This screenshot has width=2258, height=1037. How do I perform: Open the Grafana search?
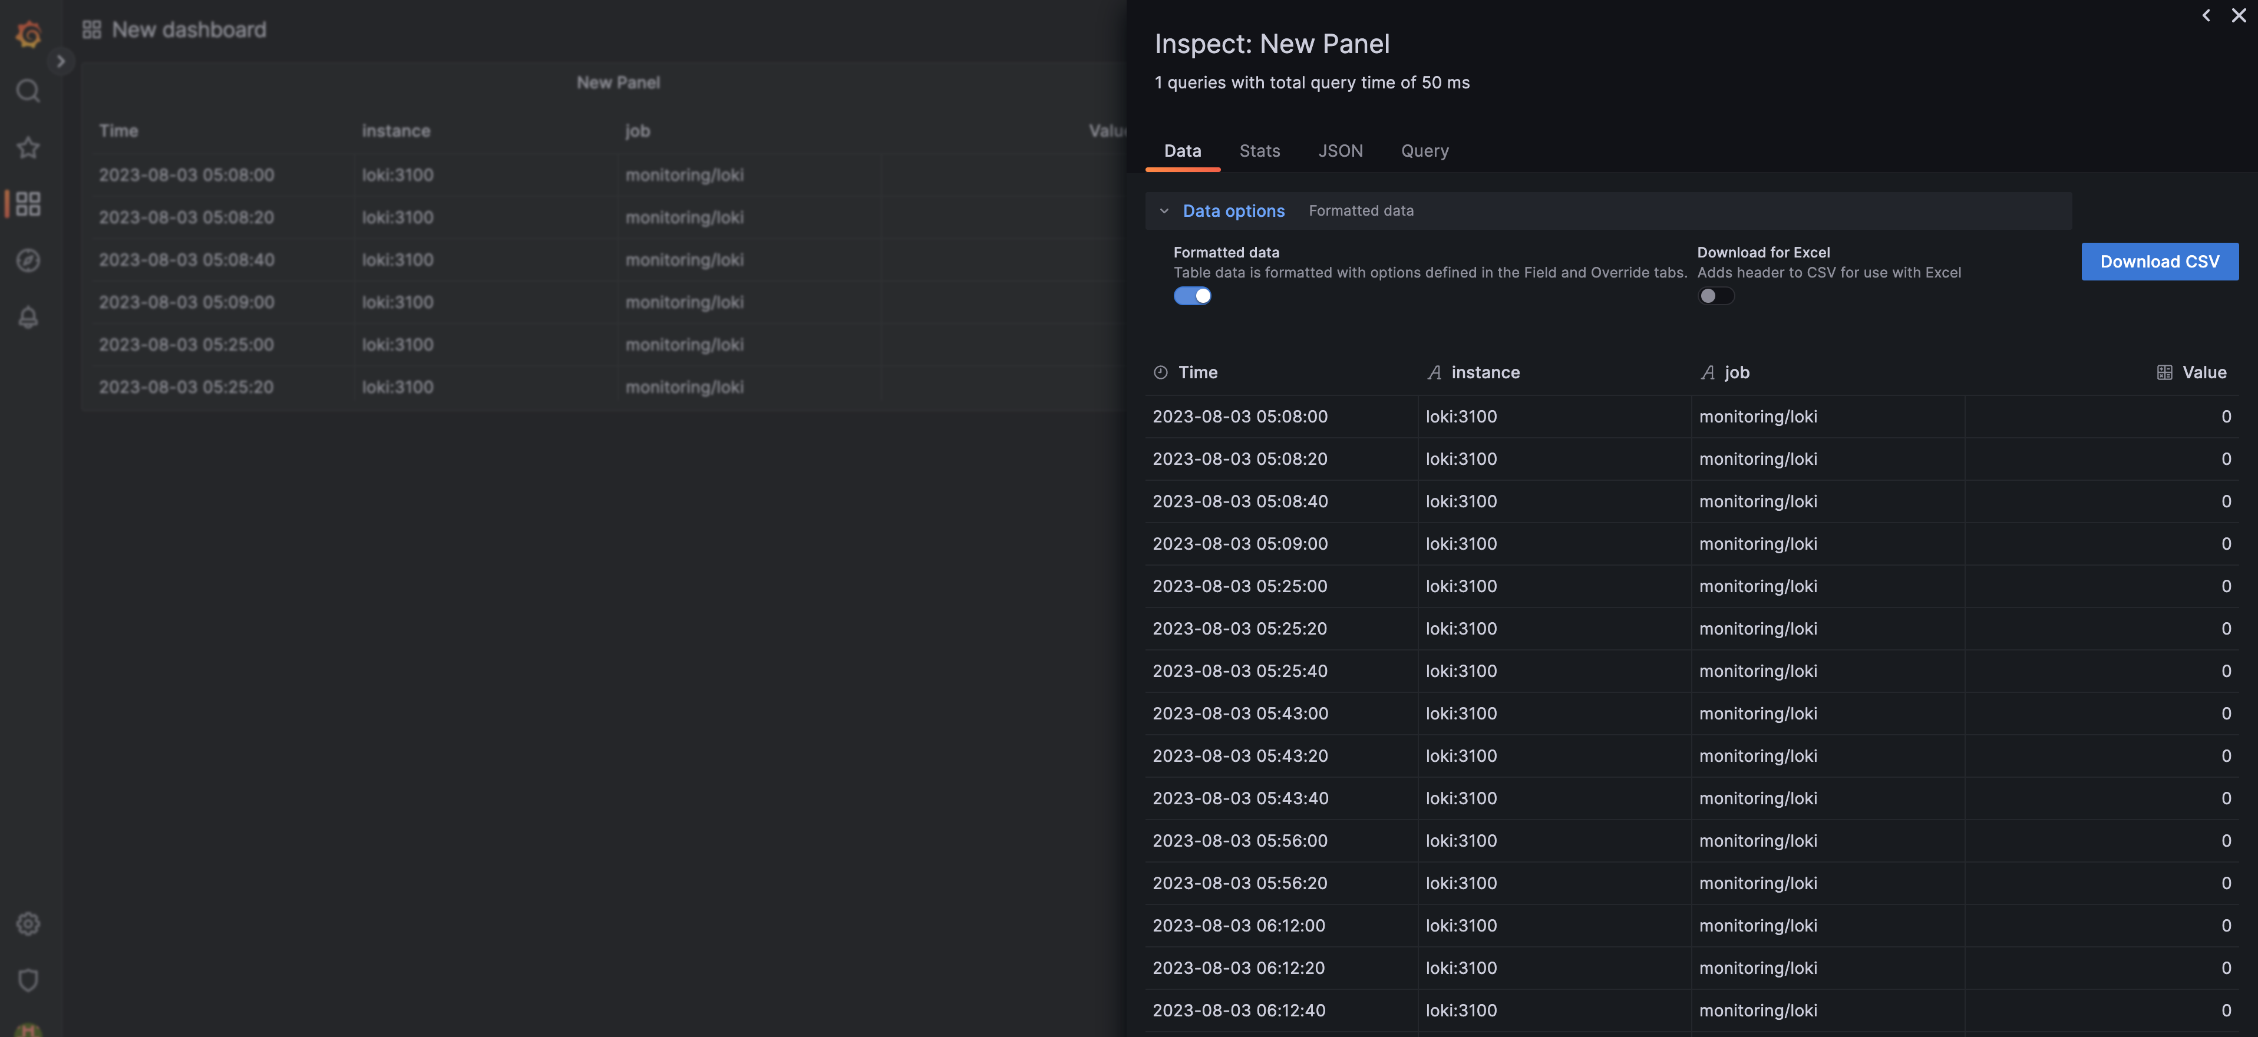click(28, 90)
